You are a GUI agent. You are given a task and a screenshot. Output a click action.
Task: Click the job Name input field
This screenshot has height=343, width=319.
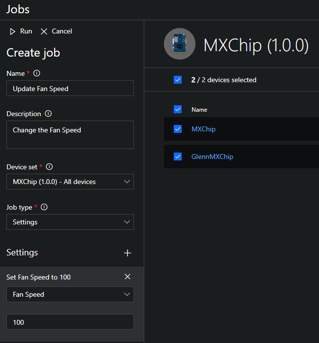point(70,89)
